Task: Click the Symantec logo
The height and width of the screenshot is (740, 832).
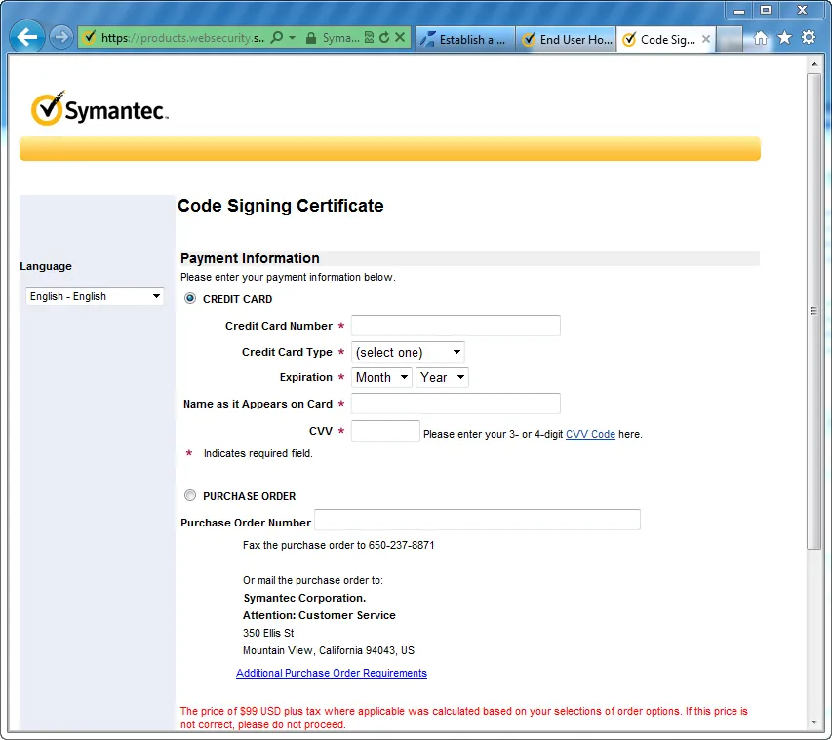Action: pyautogui.click(x=99, y=108)
